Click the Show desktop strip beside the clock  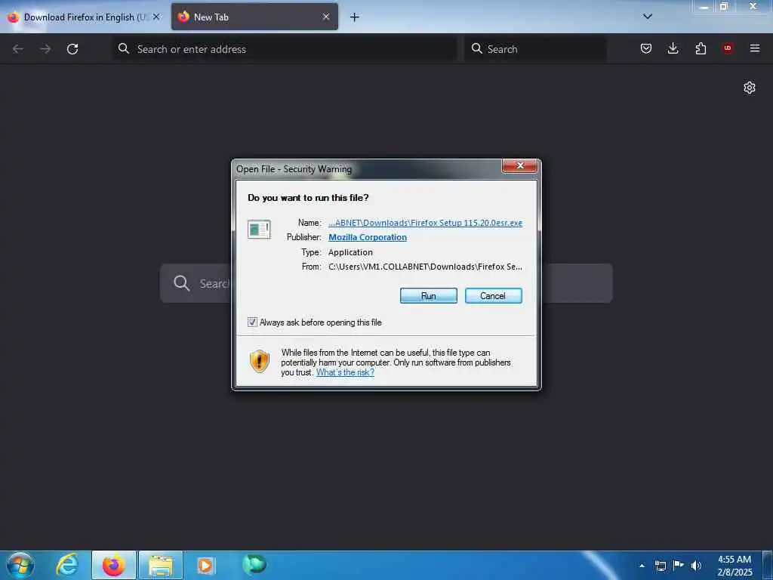(x=768, y=566)
